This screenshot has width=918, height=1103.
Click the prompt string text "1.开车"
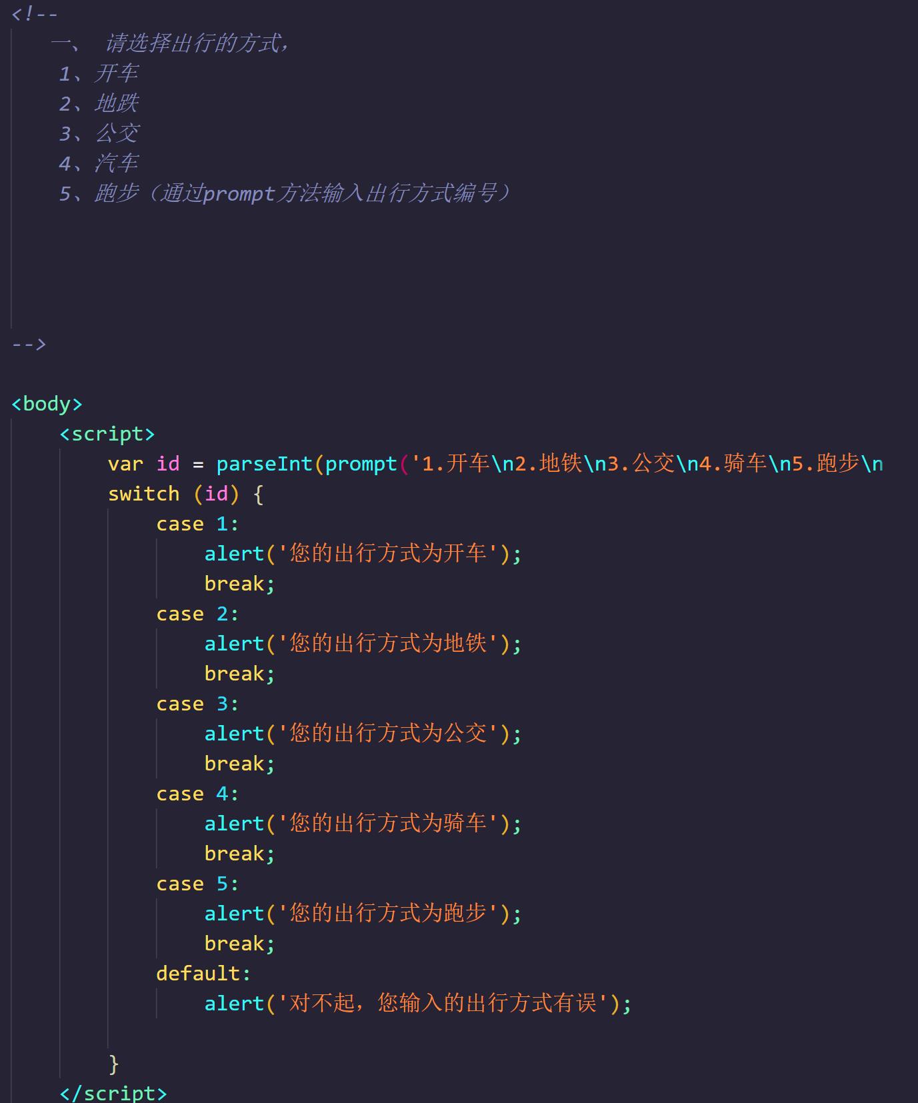point(456,464)
